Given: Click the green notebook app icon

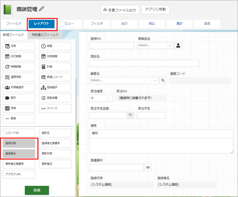Looking at the screenshot, I should [x=7, y=10].
